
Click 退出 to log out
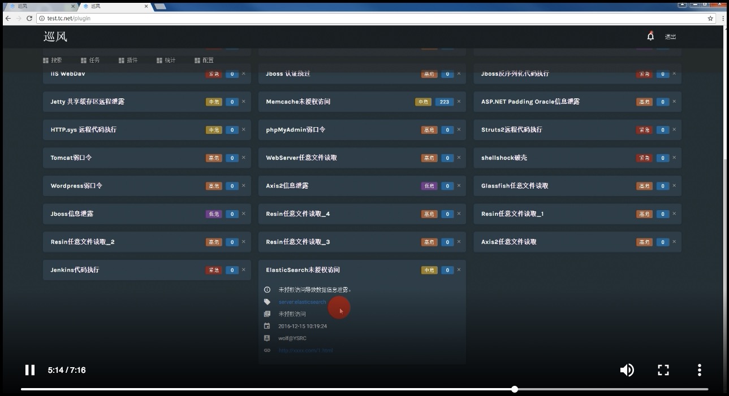tap(670, 37)
